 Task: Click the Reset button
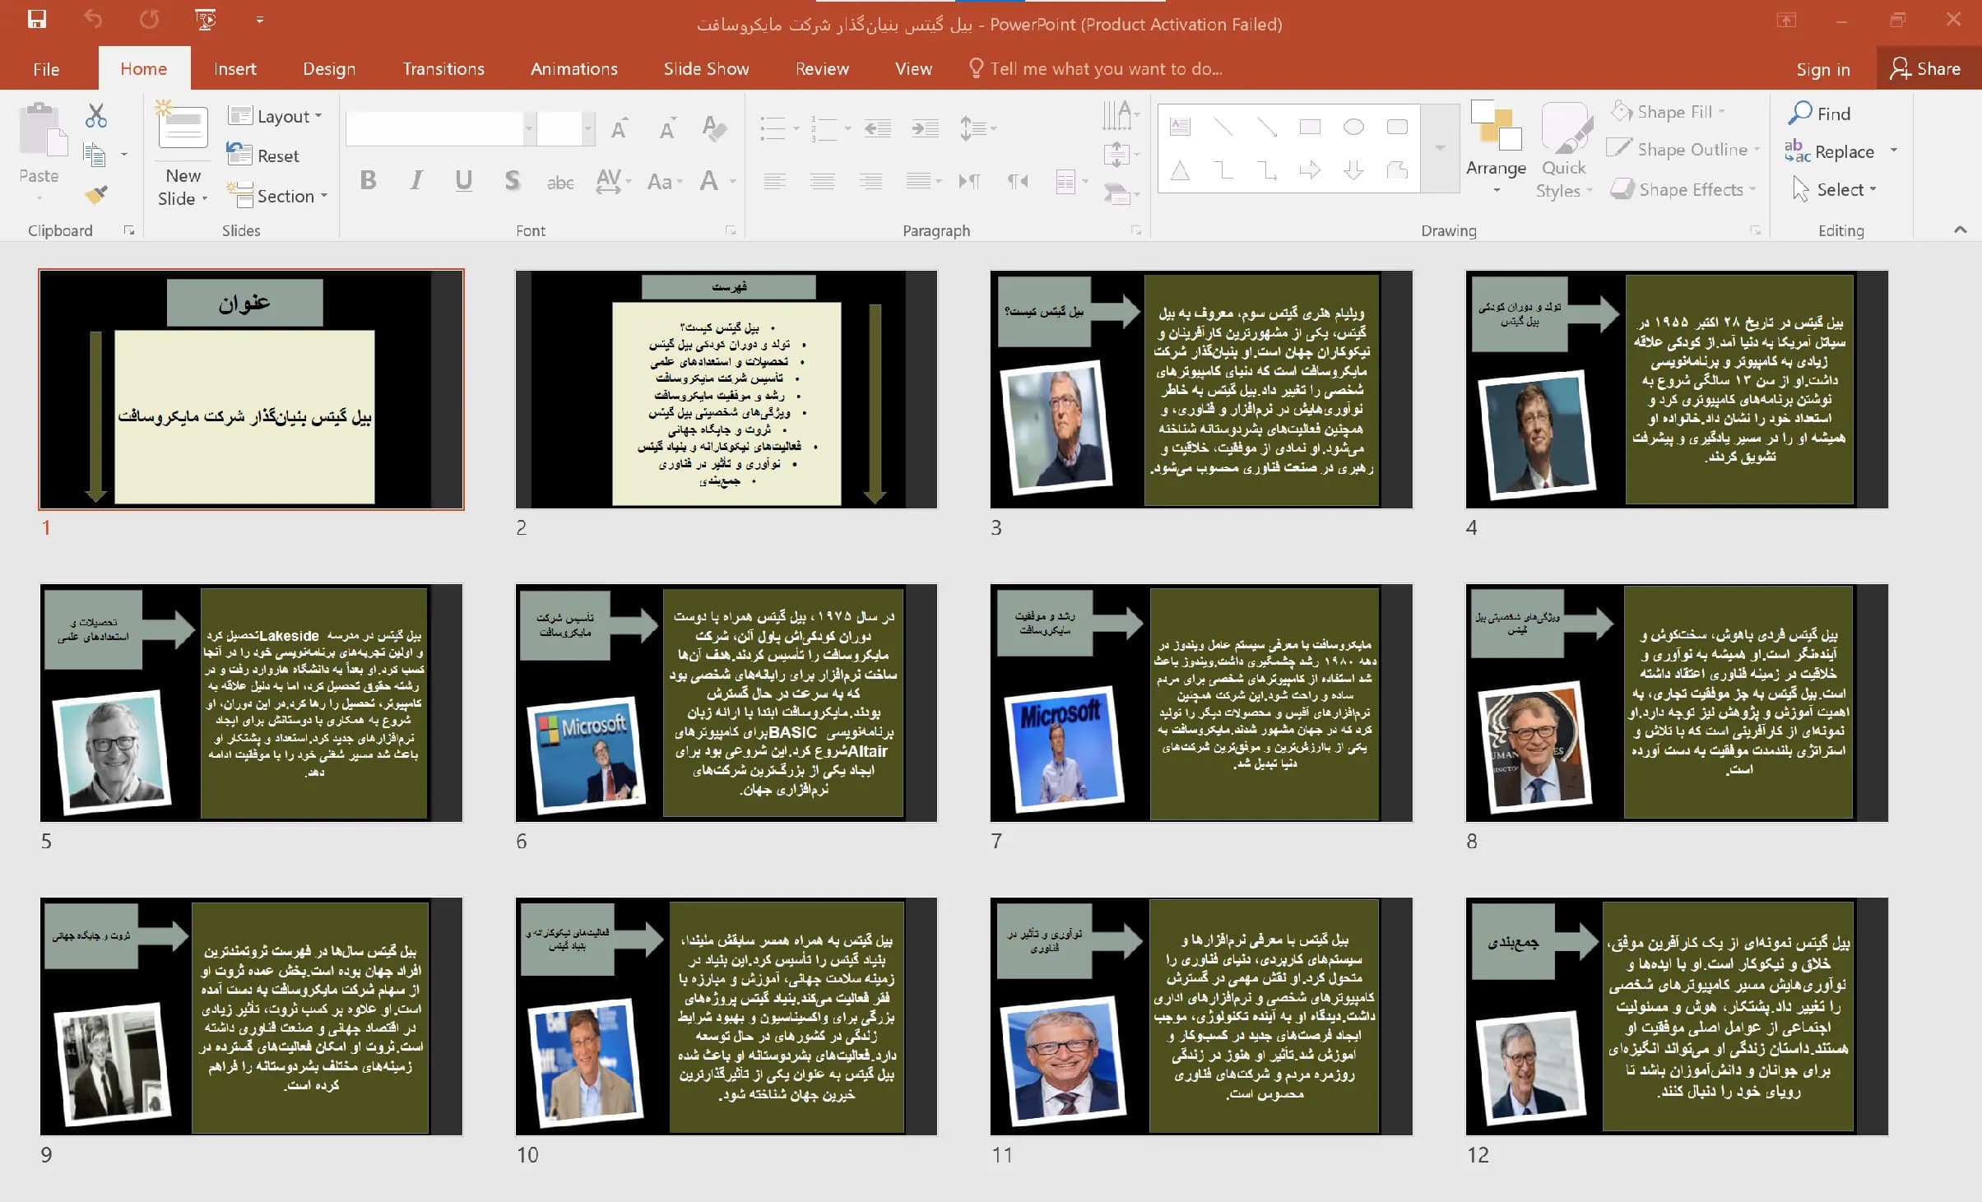(x=263, y=155)
